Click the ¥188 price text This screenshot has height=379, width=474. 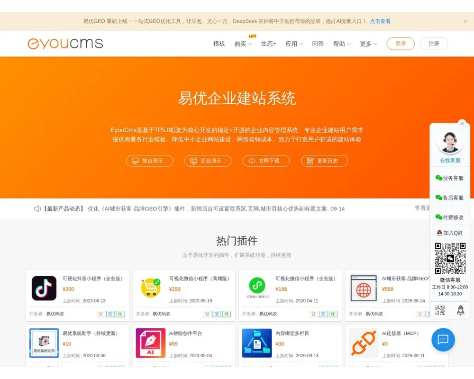[x=281, y=289]
